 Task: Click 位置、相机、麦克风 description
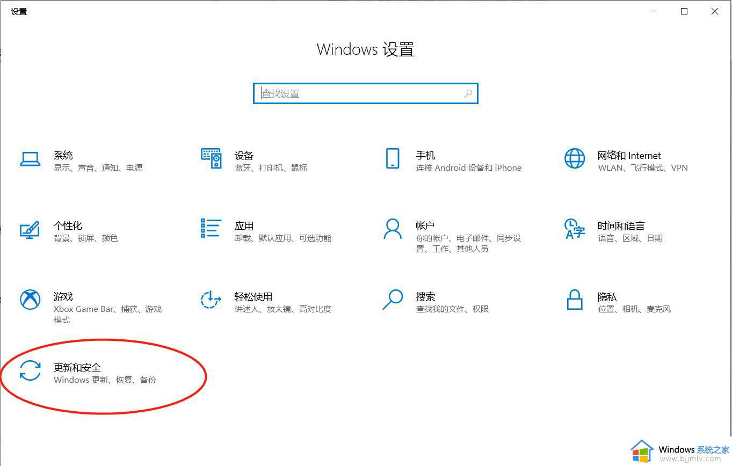(634, 309)
